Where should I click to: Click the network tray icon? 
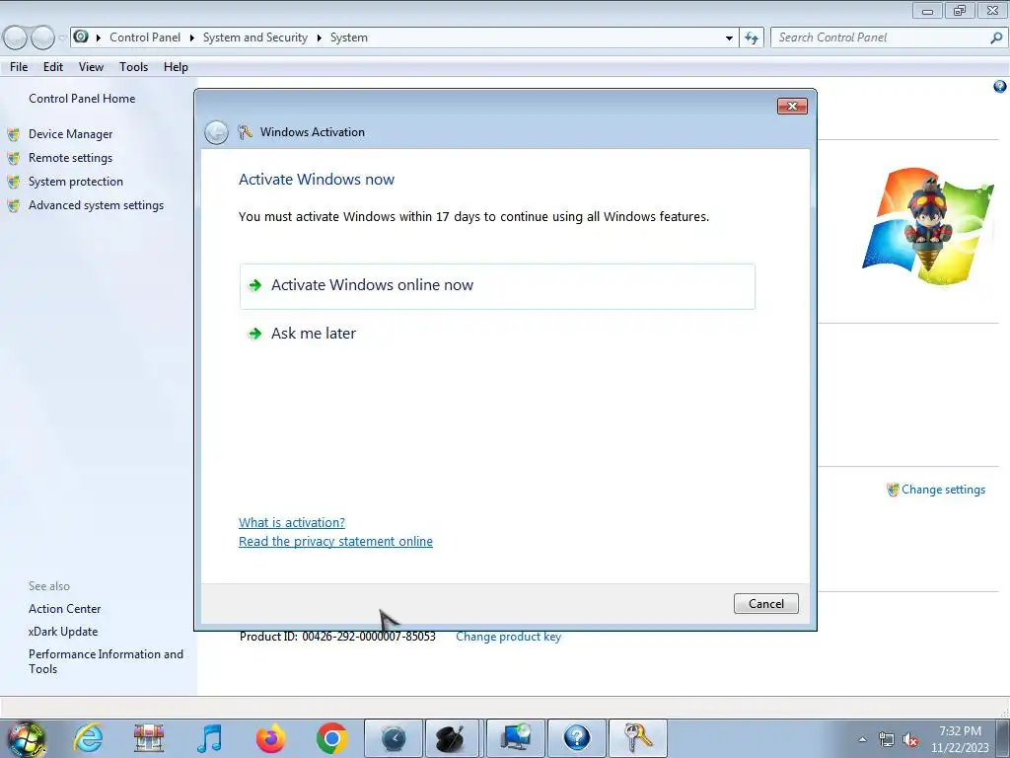tap(887, 740)
